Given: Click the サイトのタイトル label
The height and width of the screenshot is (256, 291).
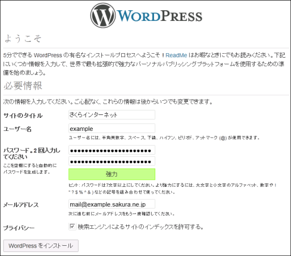Looking at the screenshot, I should click(23, 116).
